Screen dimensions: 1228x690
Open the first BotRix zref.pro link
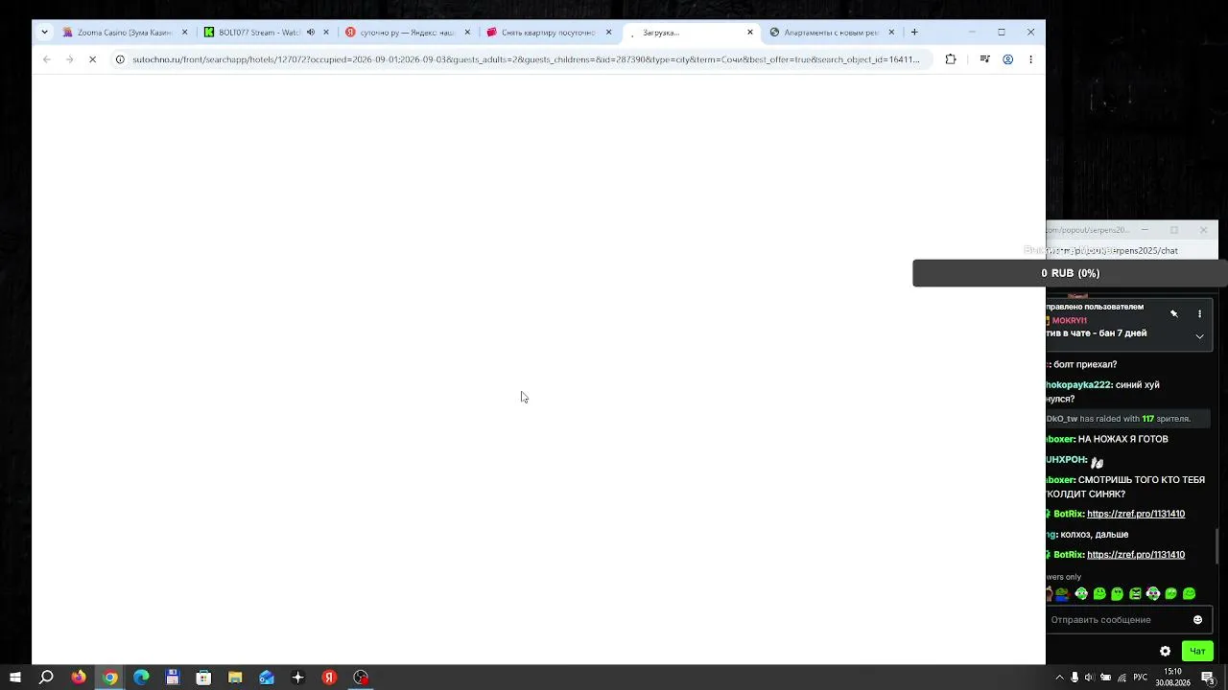1136,514
